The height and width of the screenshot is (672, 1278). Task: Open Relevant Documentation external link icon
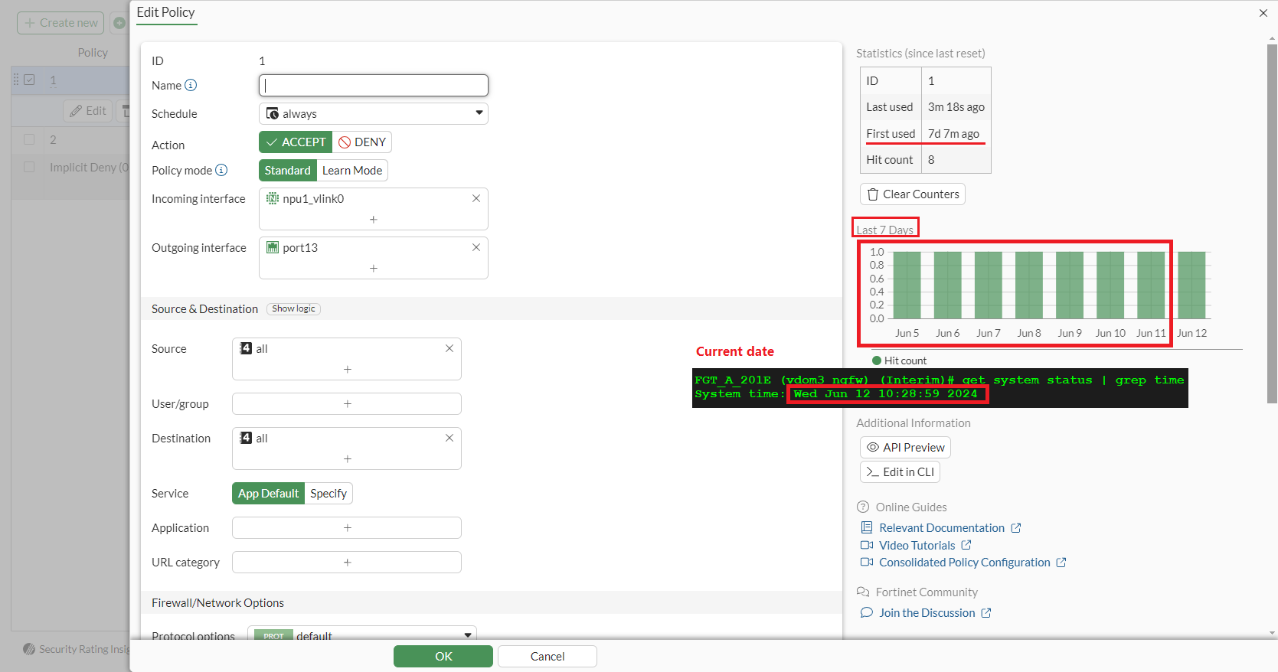(x=1016, y=528)
